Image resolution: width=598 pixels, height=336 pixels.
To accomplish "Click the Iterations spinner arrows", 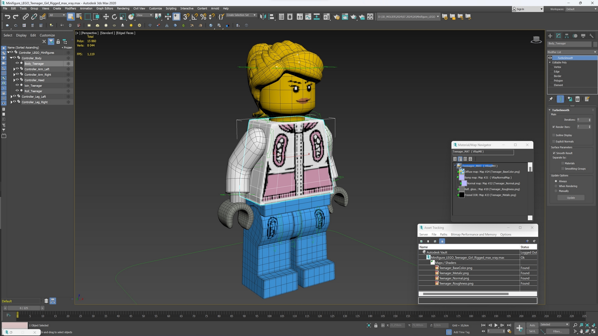I will (x=590, y=120).
